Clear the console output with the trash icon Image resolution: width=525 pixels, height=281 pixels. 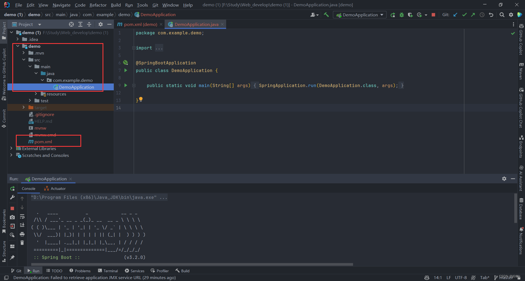click(22, 242)
